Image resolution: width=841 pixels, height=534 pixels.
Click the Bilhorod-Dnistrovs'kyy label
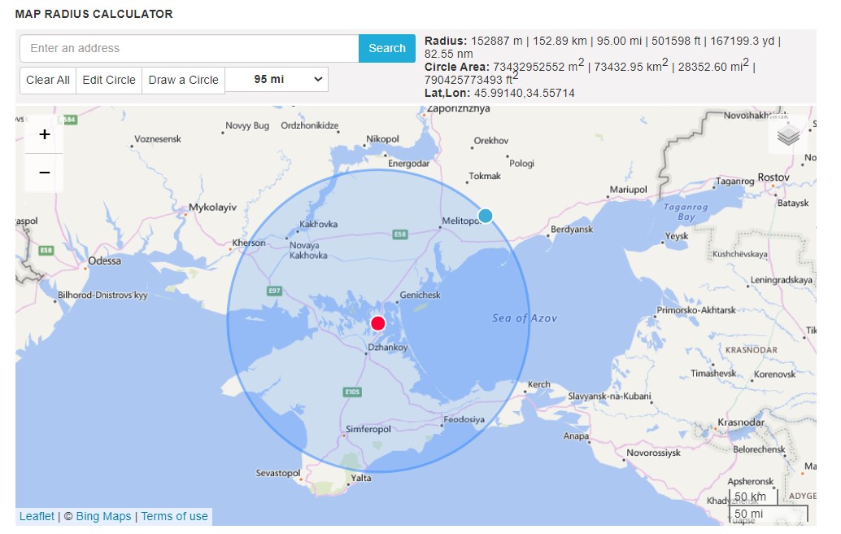click(102, 295)
